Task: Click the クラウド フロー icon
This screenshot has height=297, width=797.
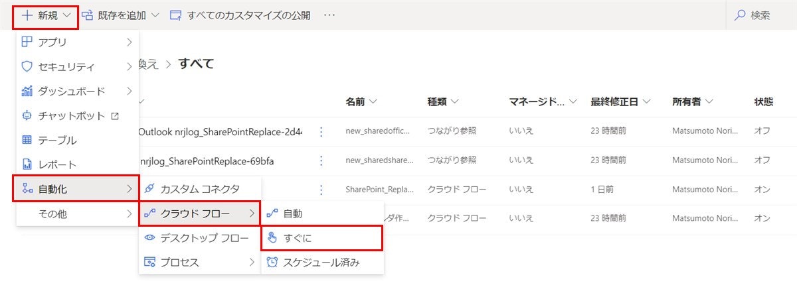Action: coord(149,213)
